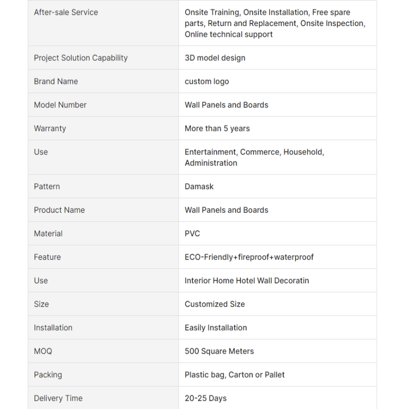Select the More than 5 years value
Screen dimensions: 409x409
[217, 128]
